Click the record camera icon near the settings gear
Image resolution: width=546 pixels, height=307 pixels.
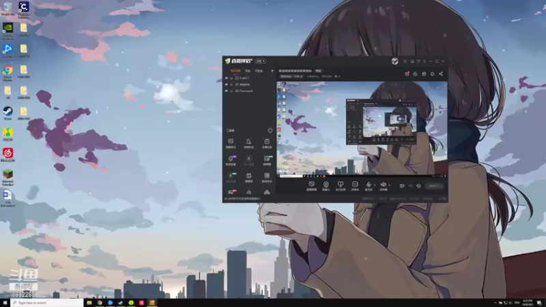tap(402, 186)
